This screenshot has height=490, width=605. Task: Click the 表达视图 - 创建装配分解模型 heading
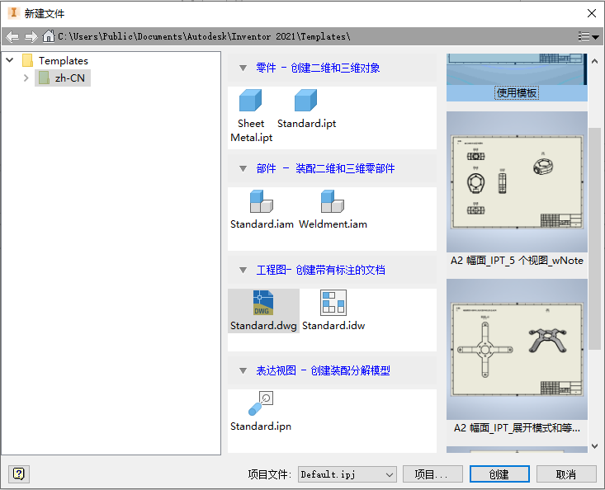click(323, 370)
